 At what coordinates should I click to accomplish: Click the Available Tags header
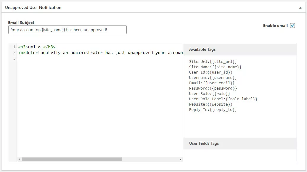[x=240, y=50]
